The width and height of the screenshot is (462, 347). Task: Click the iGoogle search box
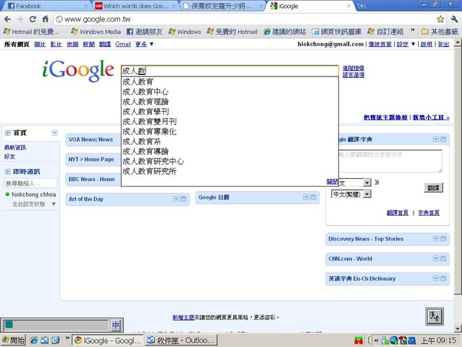click(229, 71)
